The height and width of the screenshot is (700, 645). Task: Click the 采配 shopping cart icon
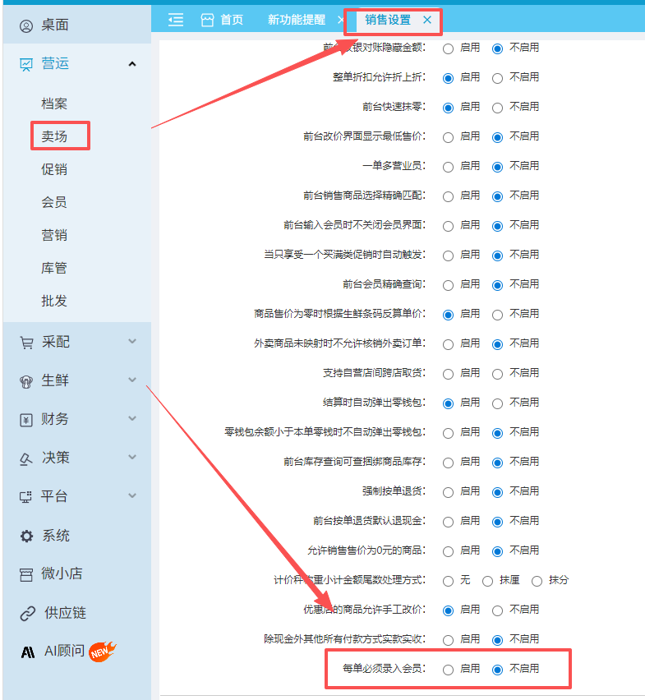[x=26, y=343]
